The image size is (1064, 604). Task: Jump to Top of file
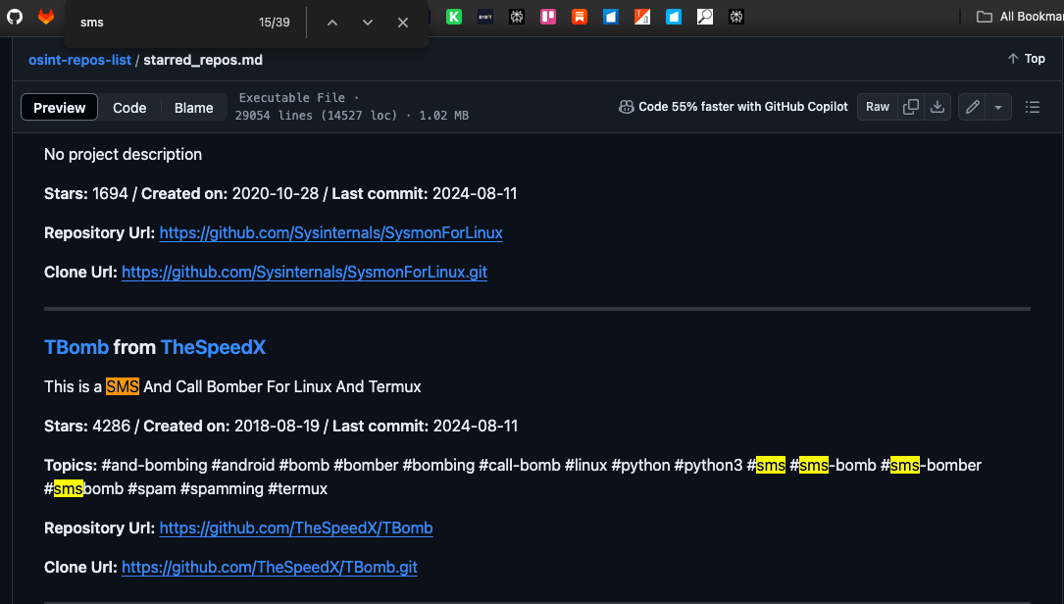pos(1026,59)
